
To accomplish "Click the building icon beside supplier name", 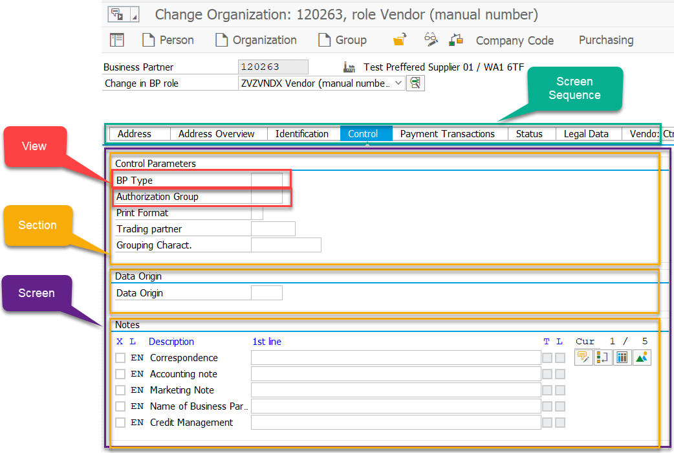I will pyautogui.click(x=350, y=66).
